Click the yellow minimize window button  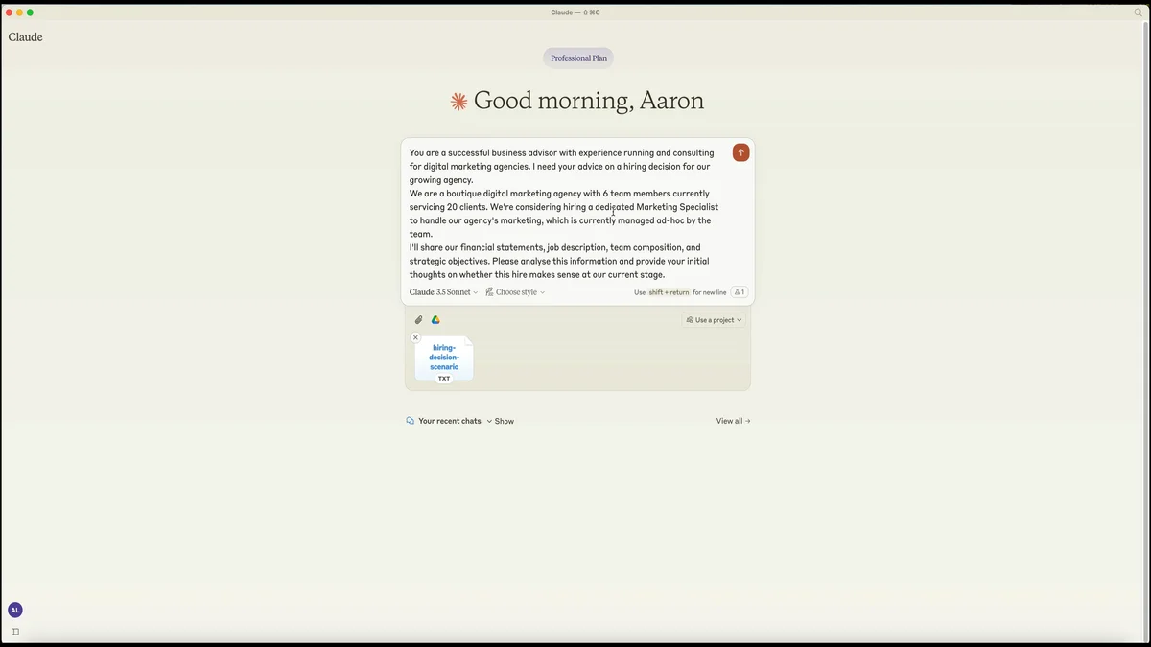point(19,12)
